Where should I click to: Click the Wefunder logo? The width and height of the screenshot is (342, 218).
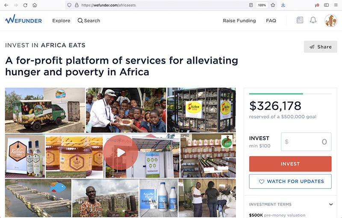[24, 20]
